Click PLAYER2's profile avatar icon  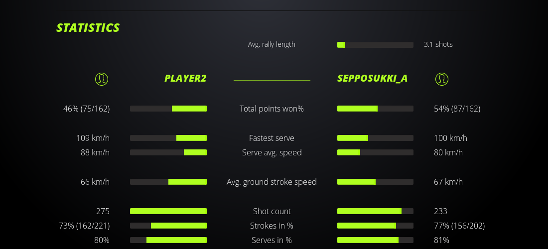click(x=102, y=79)
